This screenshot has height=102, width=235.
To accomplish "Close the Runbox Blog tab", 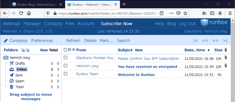I will tap(61, 4).
